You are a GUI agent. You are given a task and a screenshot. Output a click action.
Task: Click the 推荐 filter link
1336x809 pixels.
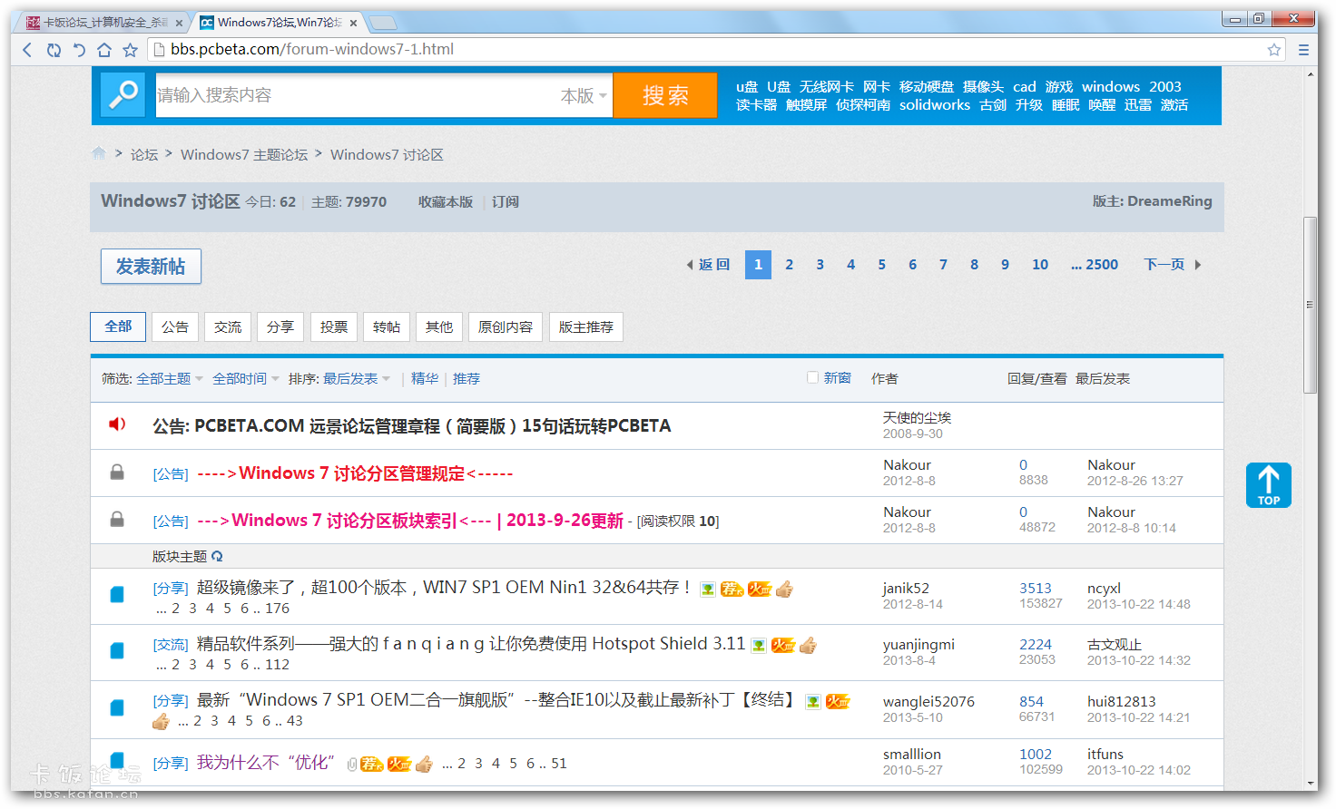tap(467, 378)
